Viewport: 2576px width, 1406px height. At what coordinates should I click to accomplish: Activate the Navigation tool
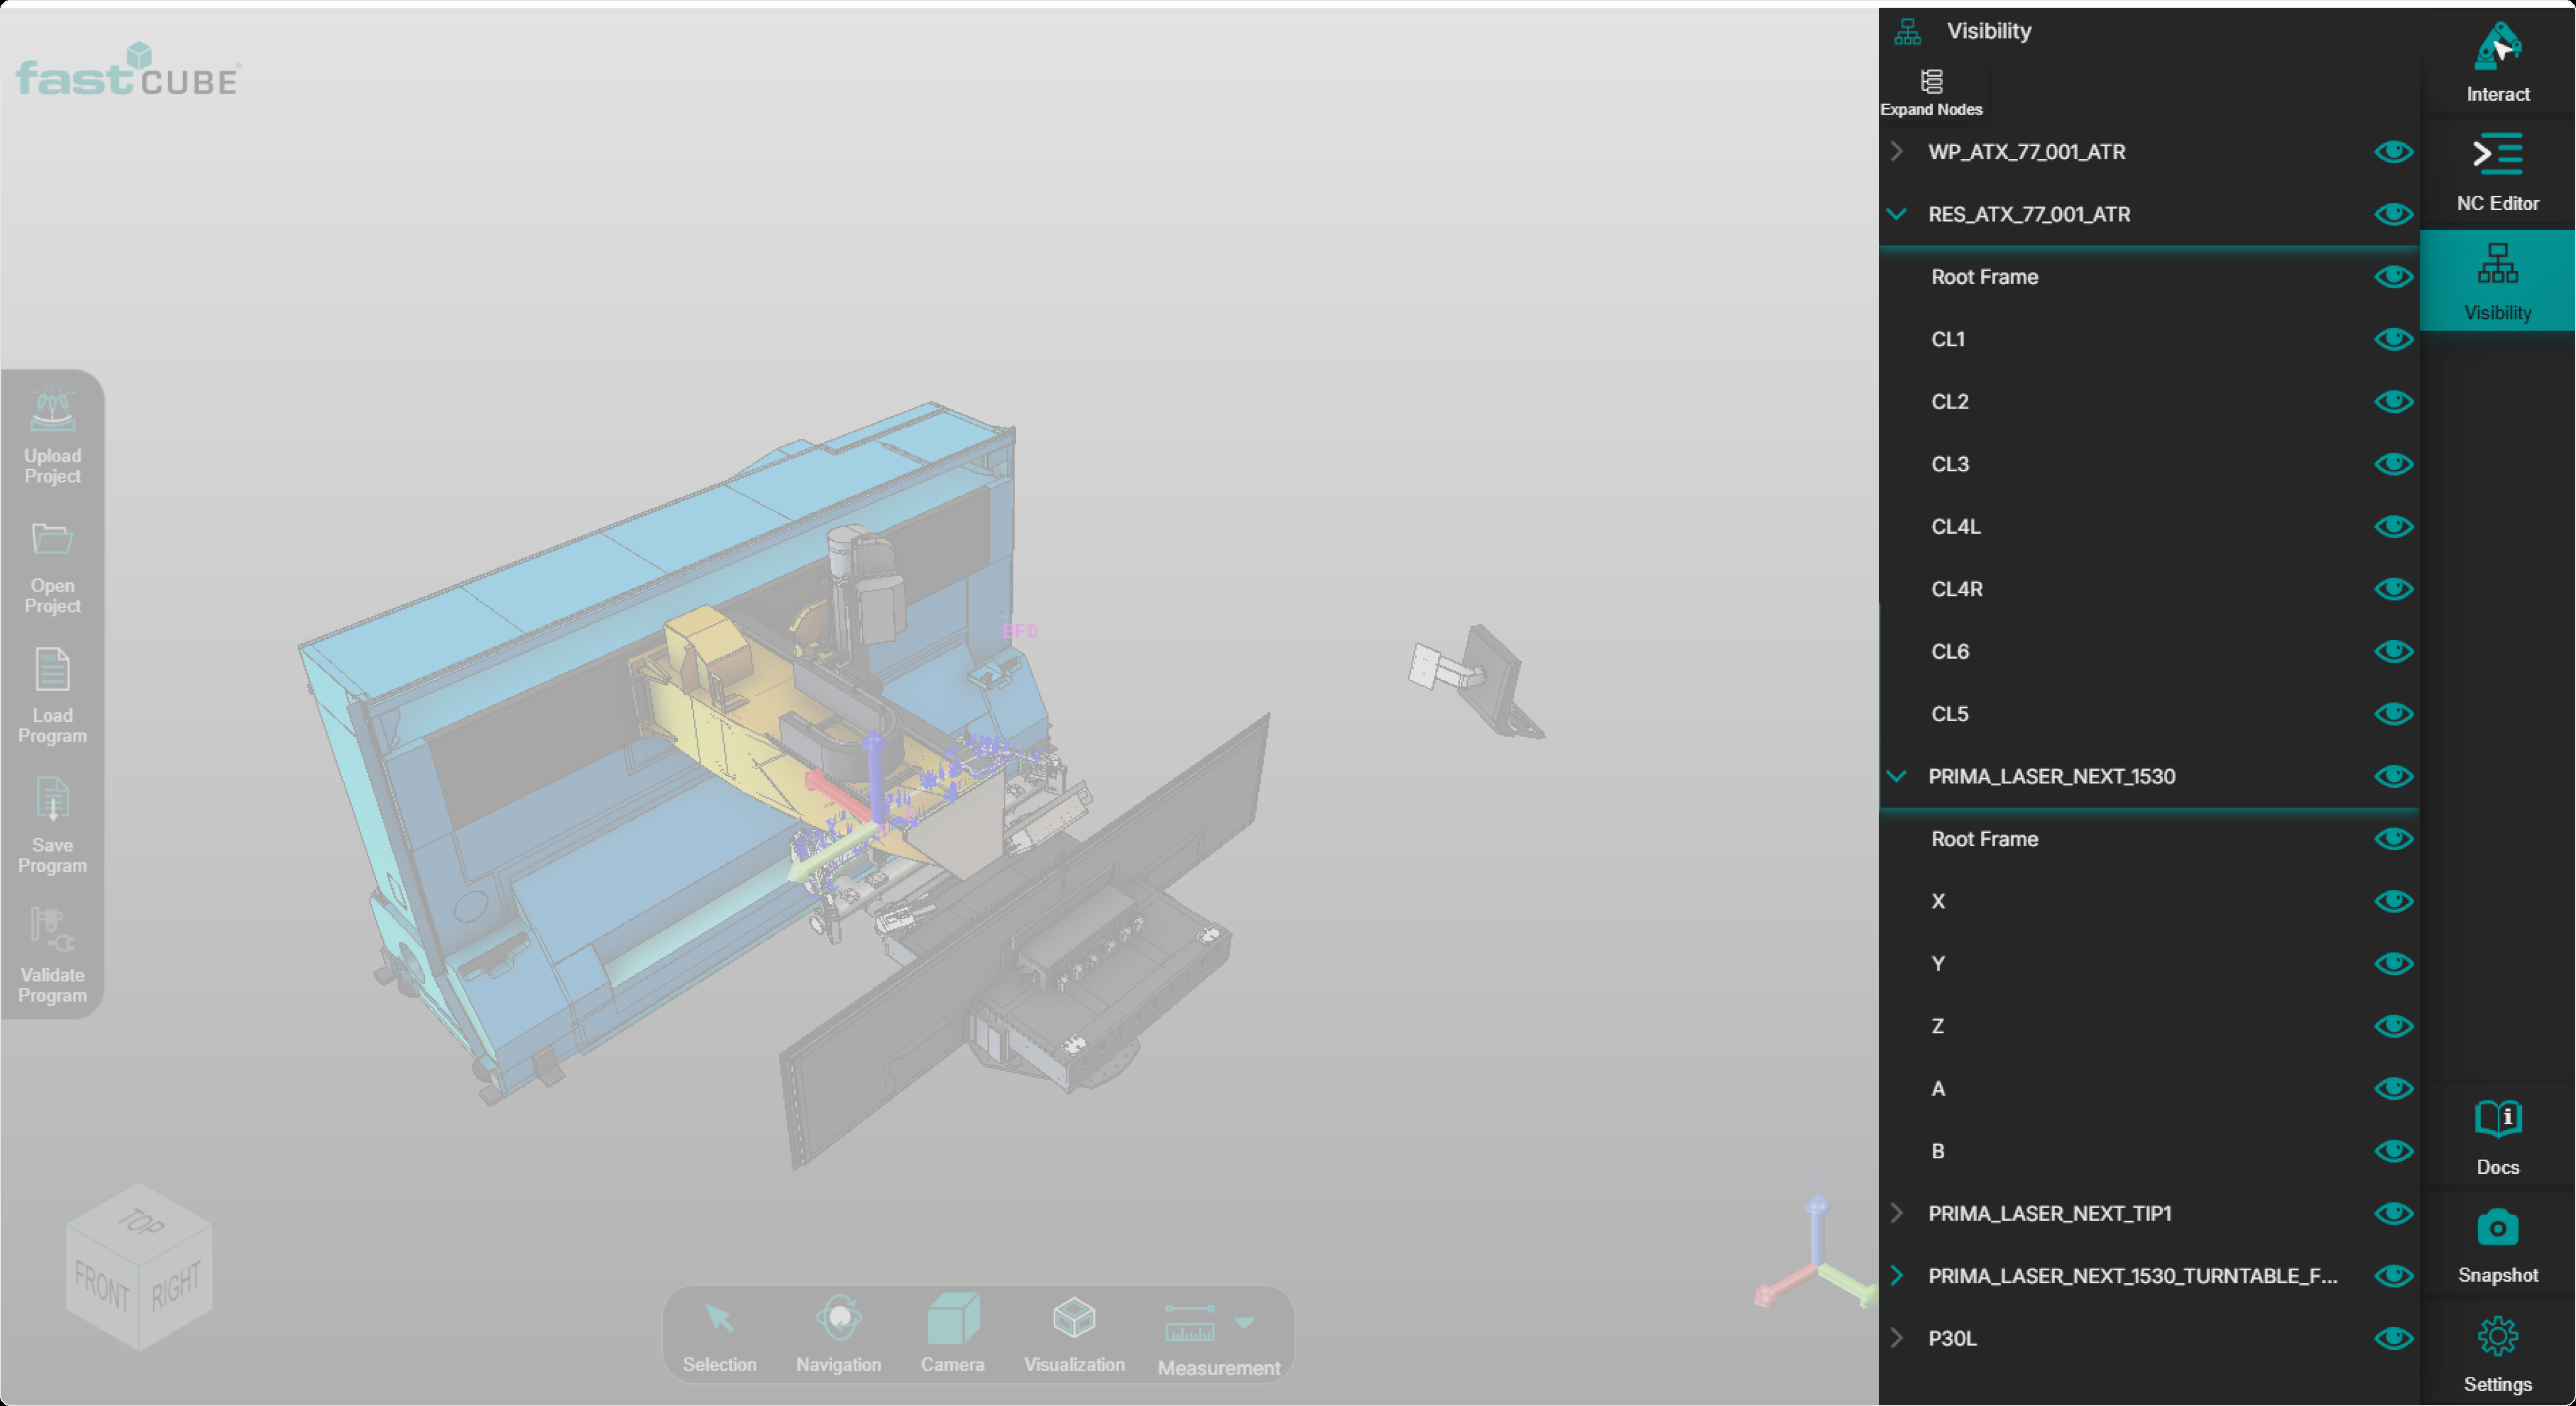click(838, 1335)
